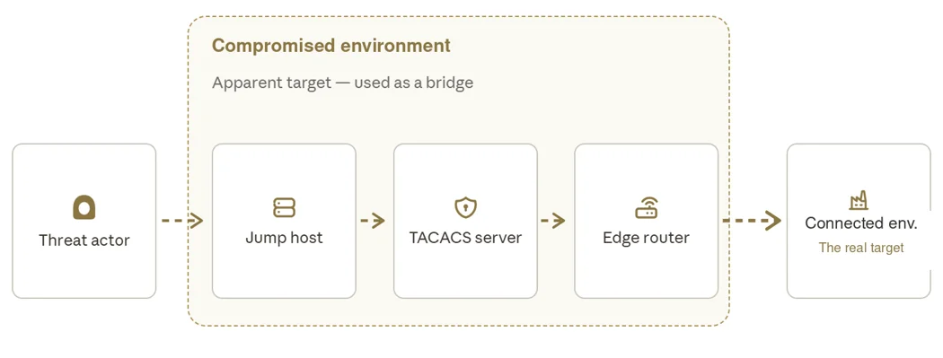The width and height of the screenshot is (943, 358).
Task: Click the Connected env. label
Action: tap(860, 223)
